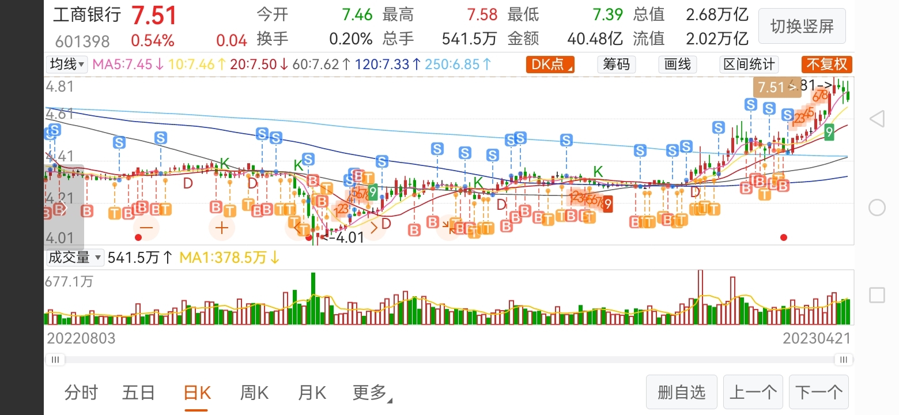The width and height of the screenshot is (899, 415).
Task: Switch to the 五日 tab
Action: [x=139, y=393]
